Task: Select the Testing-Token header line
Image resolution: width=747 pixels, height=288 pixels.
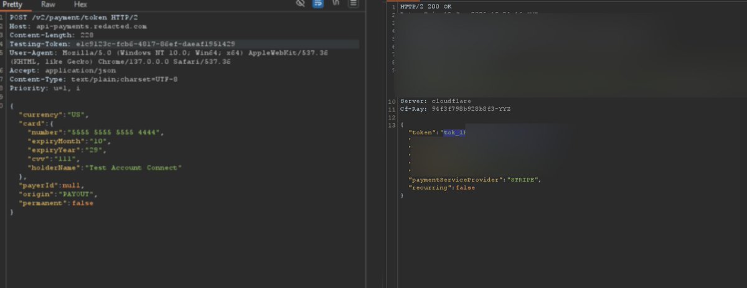Action: click(122, 44)
